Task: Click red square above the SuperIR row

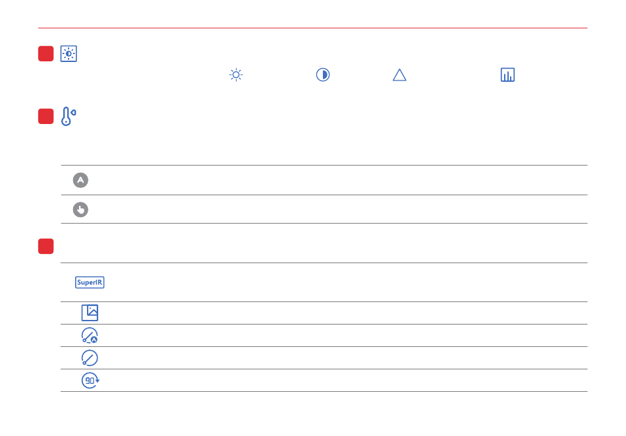Action: click(x=45, y=246)
